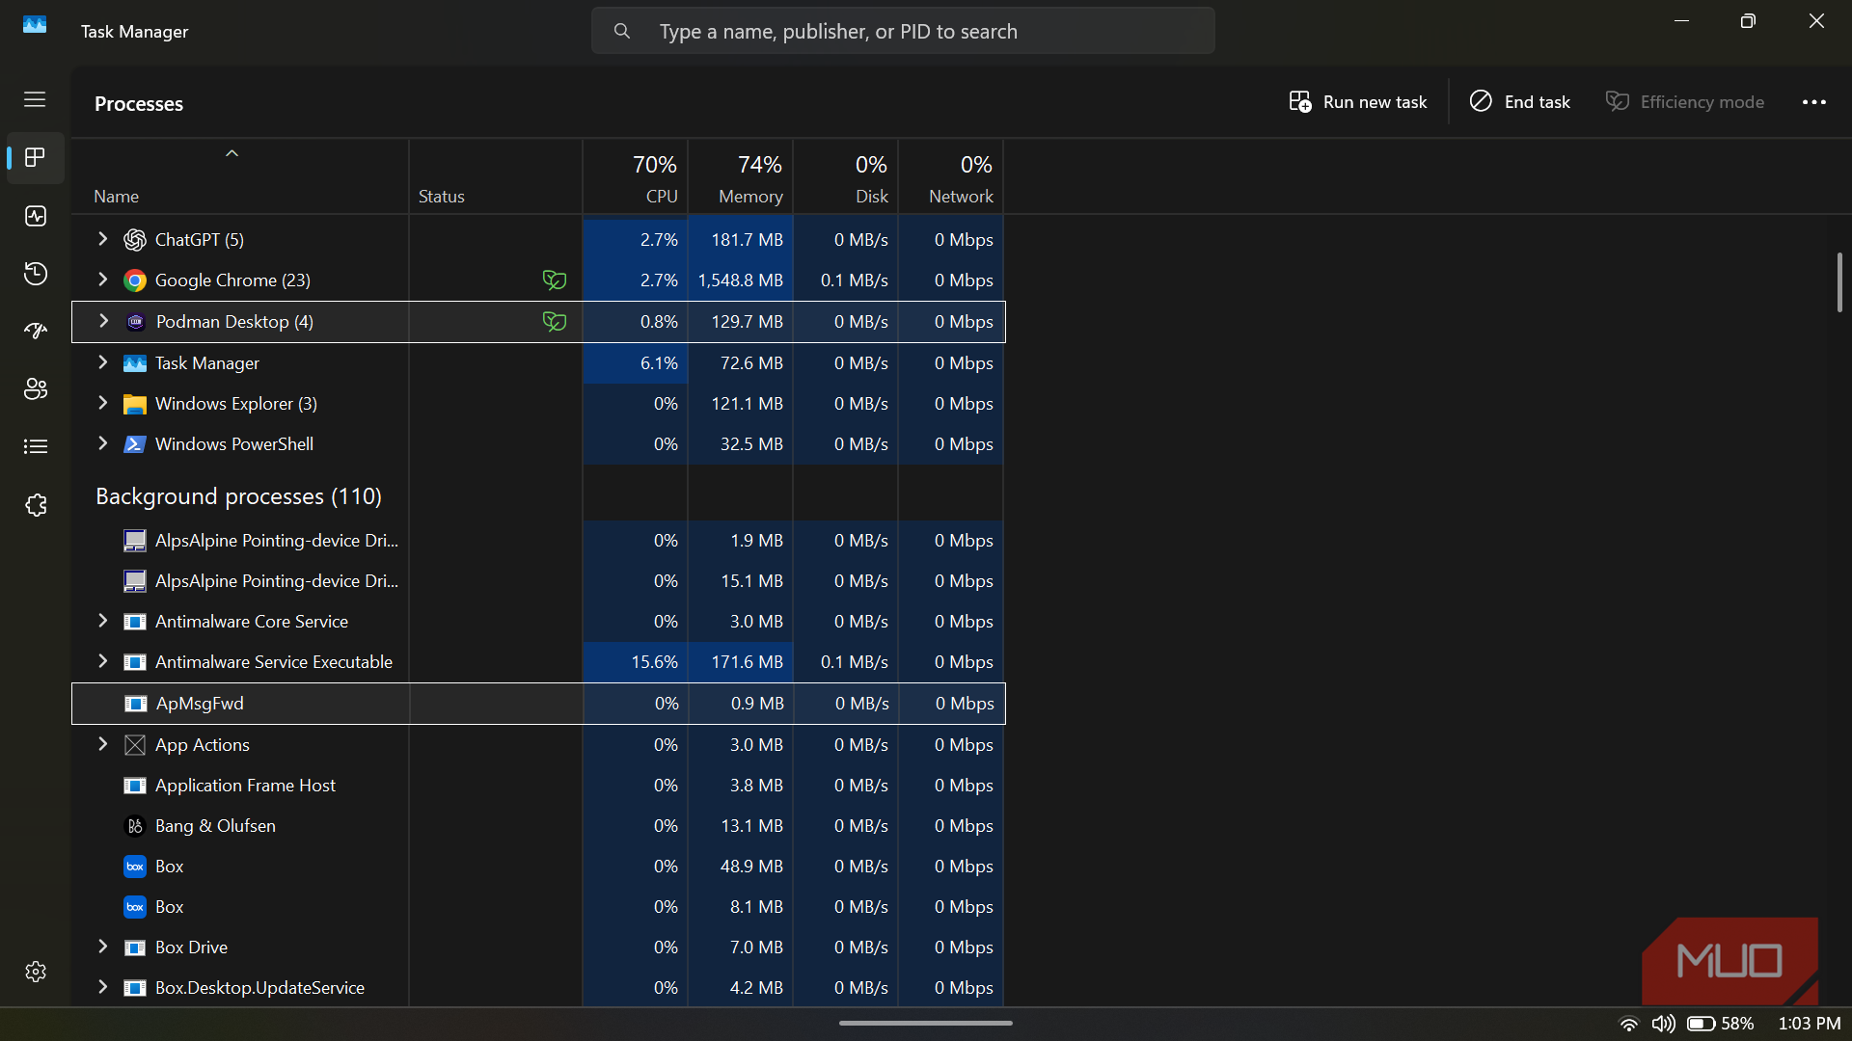This screenshot has height=1041, width=1852.
Task: Open the Details page icon
Action: tap(36, 446)
